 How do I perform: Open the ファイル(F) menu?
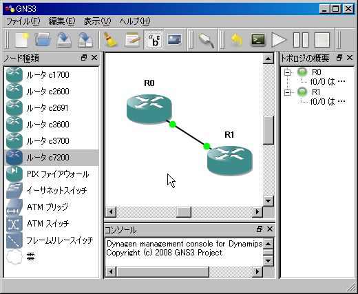pos(23,21)
